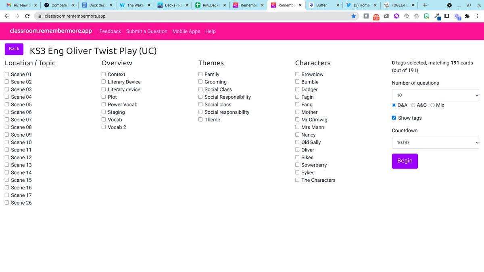The width and height of the screenshot is (484, 272).
Task: Select the A&Q radio button
Action: [x=413, y=105]
